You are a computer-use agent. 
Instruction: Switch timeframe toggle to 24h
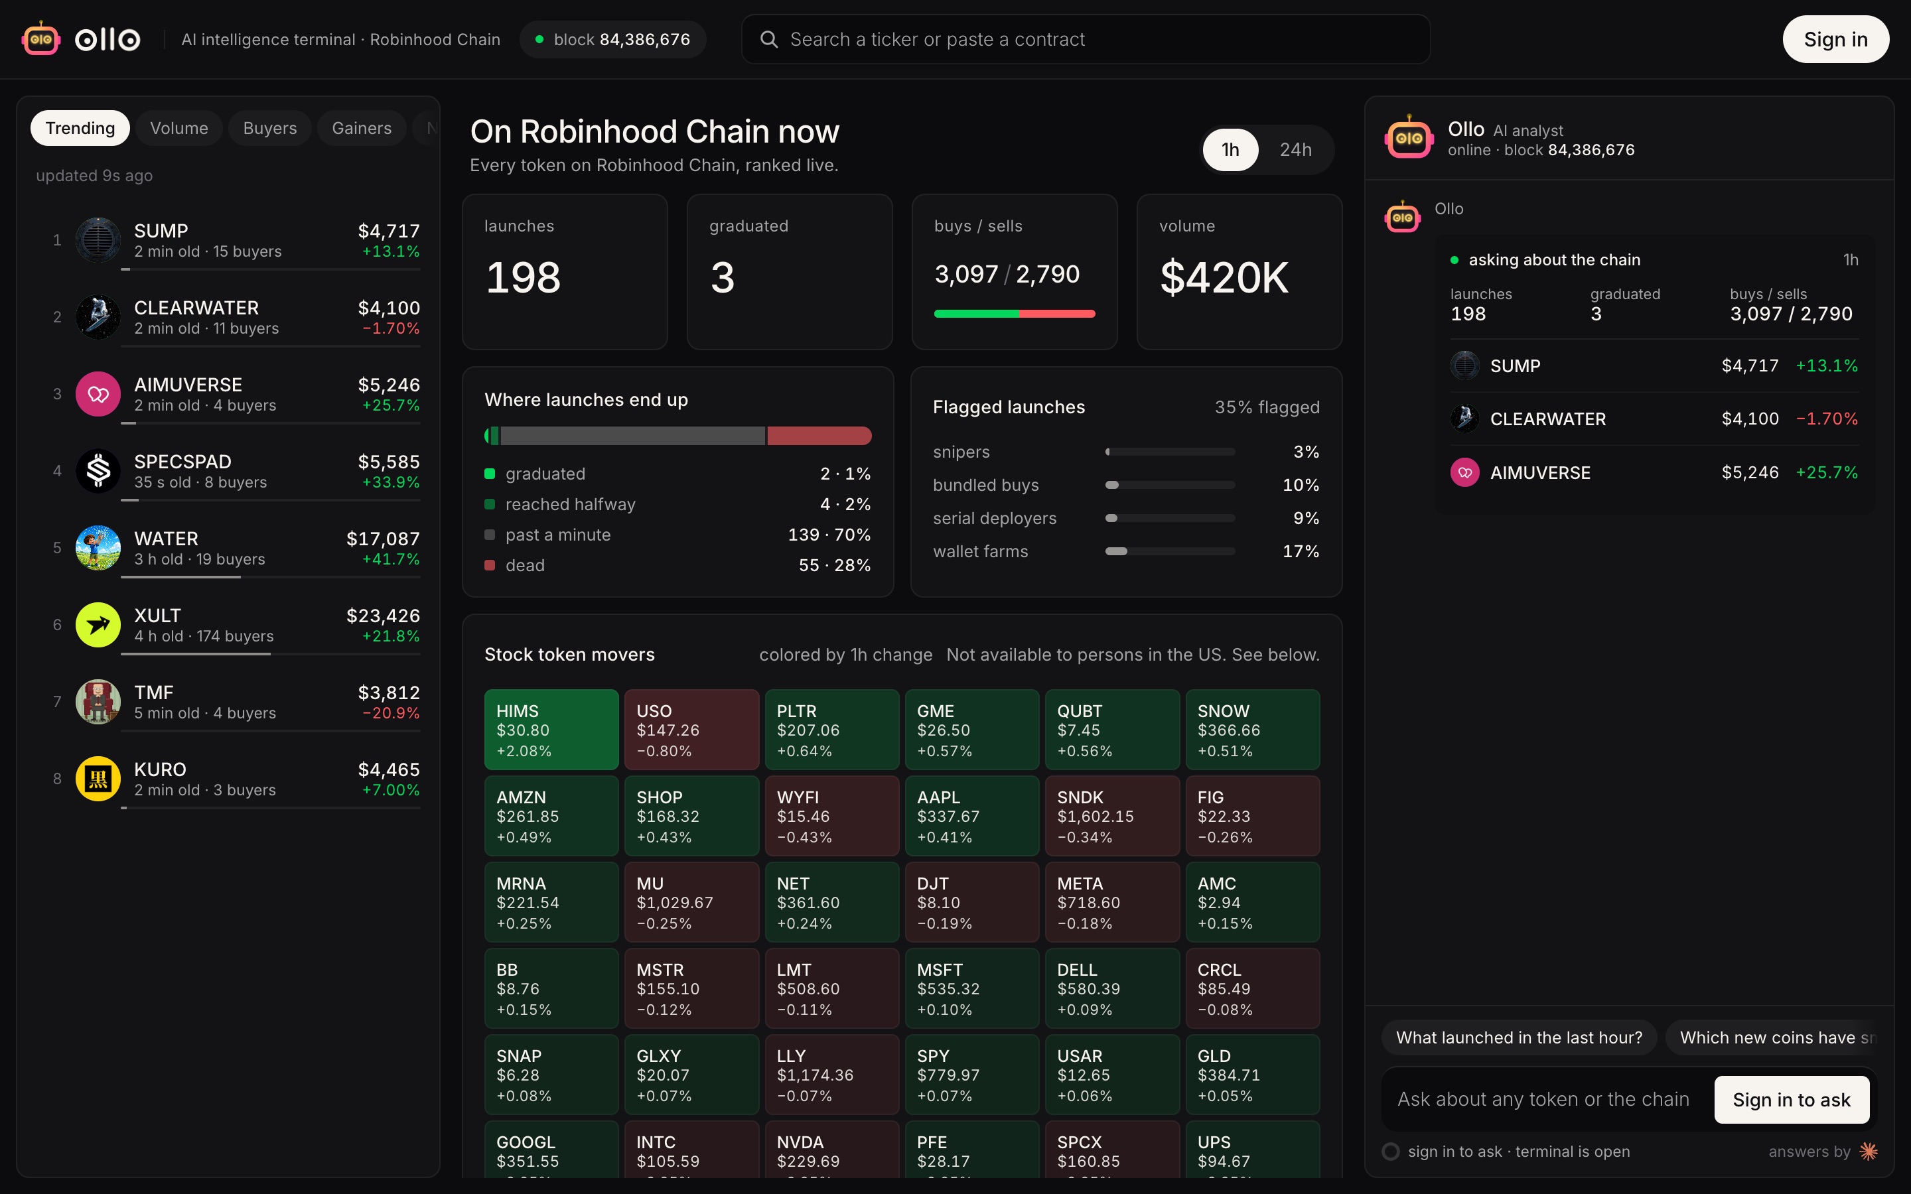point(1295,149)
